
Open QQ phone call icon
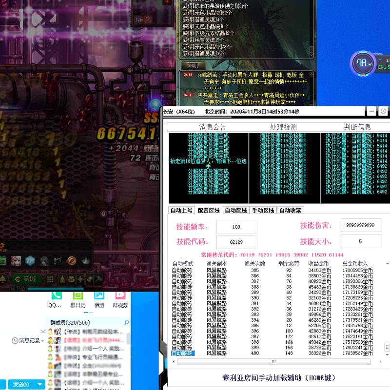tap(57, 296)
